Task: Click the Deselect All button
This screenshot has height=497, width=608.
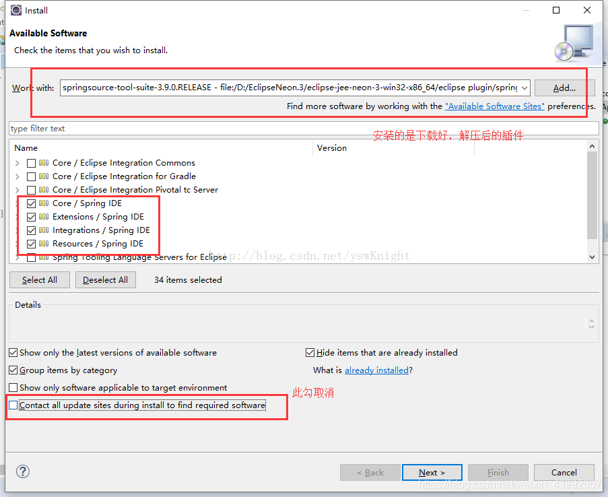Action: click(106, 279)
